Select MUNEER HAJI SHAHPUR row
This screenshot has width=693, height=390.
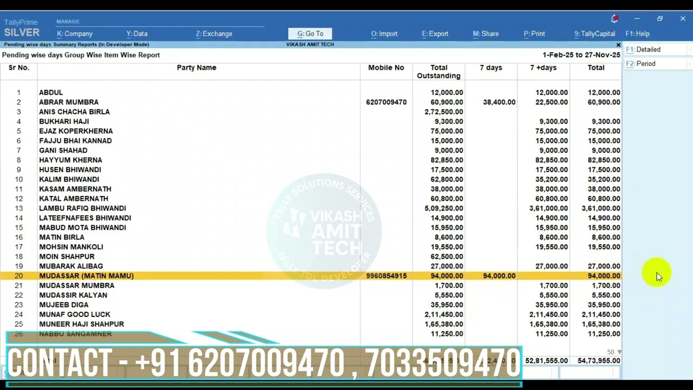click(x=310, y=324)
